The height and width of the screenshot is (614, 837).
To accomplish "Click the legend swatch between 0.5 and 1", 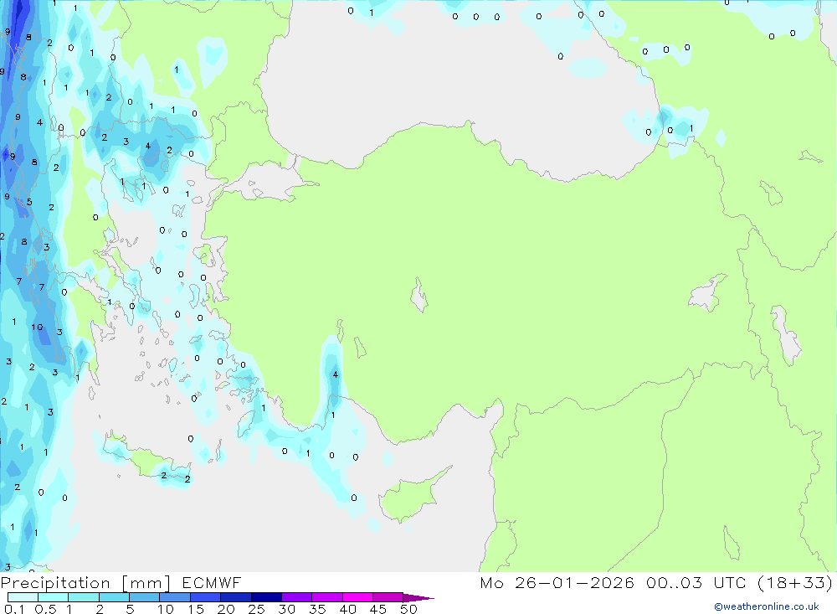I will (54, 597).
